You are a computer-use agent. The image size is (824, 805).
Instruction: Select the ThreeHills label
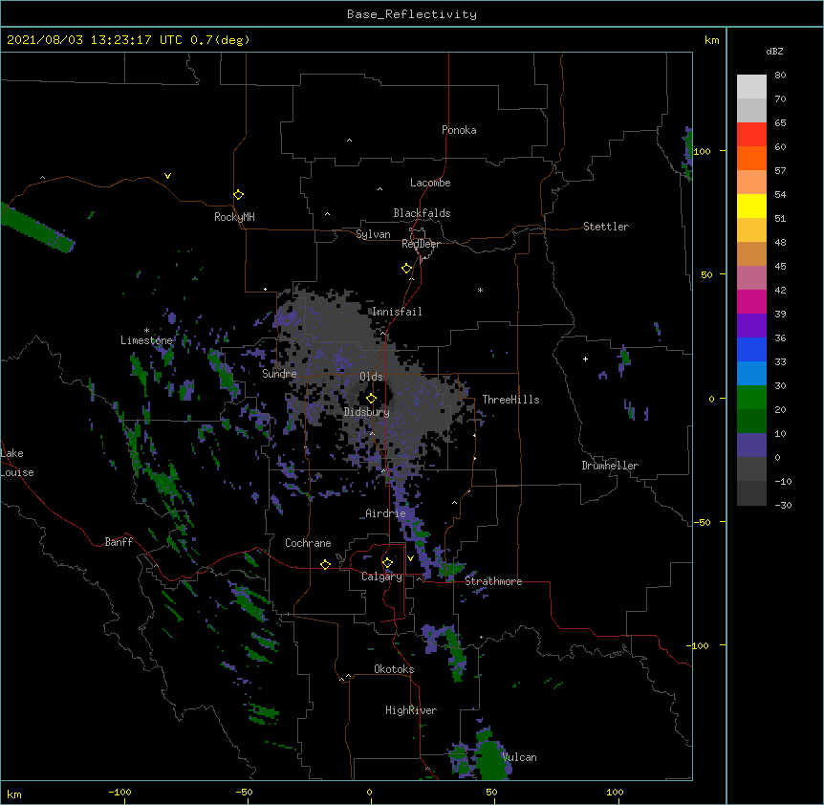(510, 400)
